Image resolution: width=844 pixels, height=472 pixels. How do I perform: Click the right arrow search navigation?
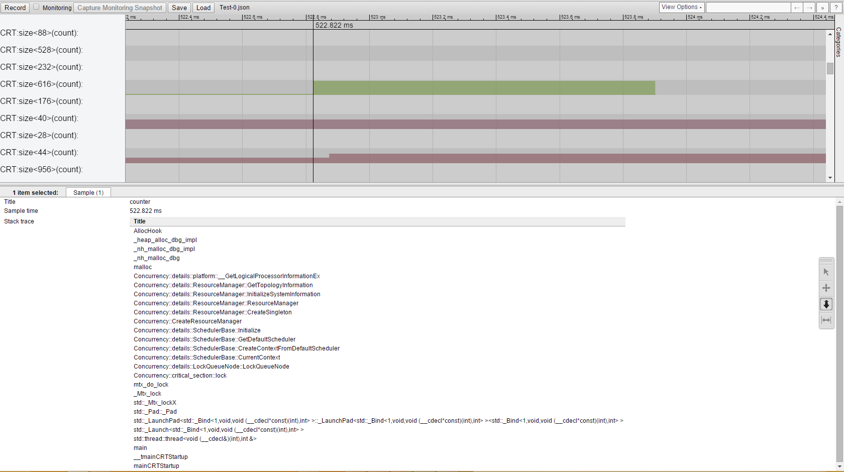click(809, 8)
